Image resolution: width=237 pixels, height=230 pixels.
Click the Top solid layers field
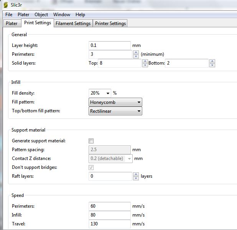click(120, 63)
